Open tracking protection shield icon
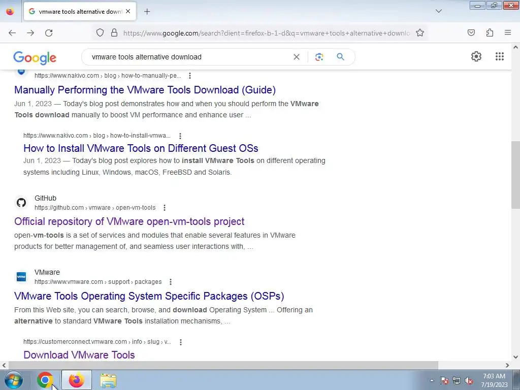Image resolution: width=520 pixels, height=390 pixels. pos(100,33)
